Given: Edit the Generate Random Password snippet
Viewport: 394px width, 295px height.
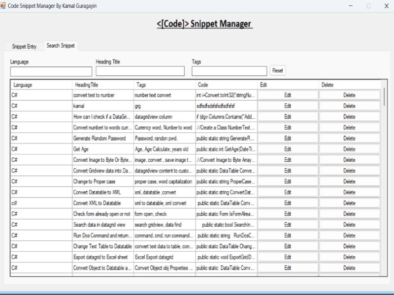Looking at the screenshot, I should pos(288,138).
